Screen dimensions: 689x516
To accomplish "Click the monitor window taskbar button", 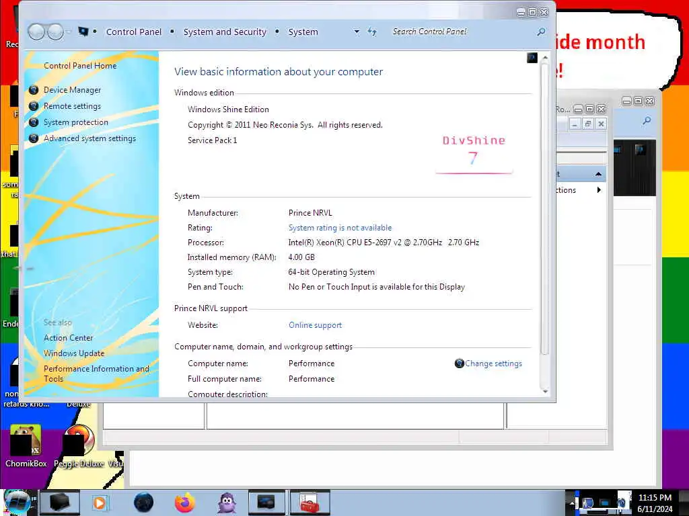I will point(266,503).
